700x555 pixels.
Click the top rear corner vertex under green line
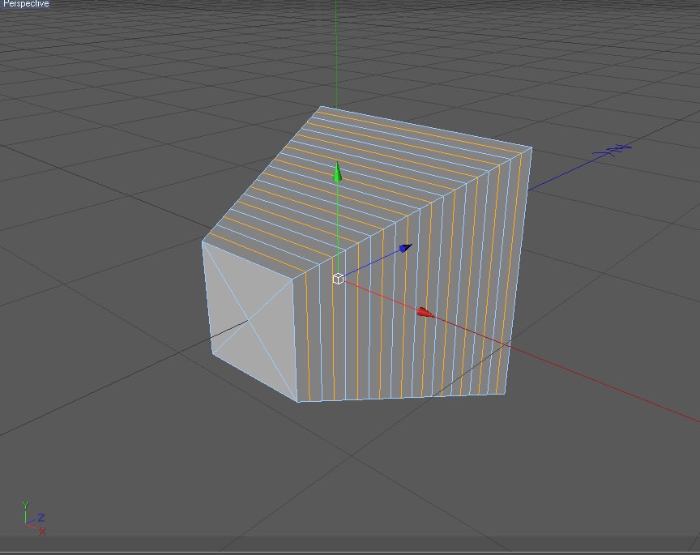(x=322, y=107)
